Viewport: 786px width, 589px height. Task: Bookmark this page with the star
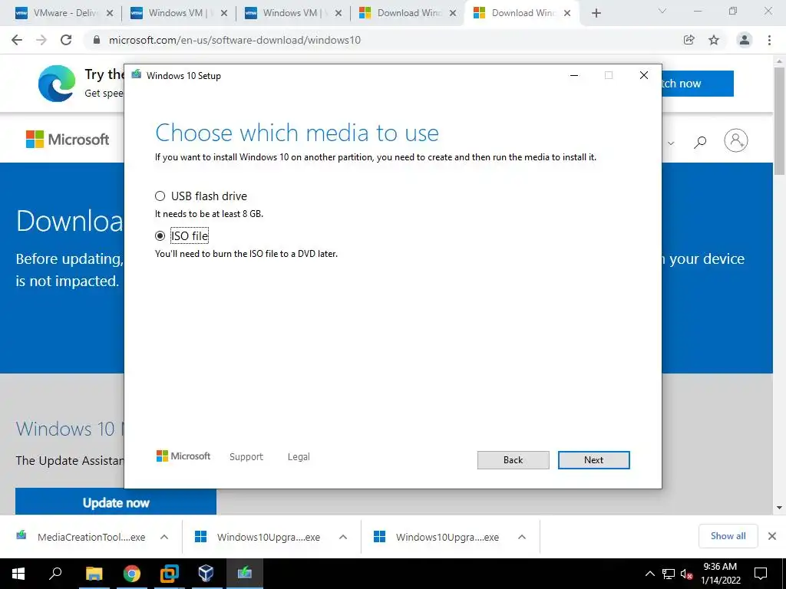point(714,40)
